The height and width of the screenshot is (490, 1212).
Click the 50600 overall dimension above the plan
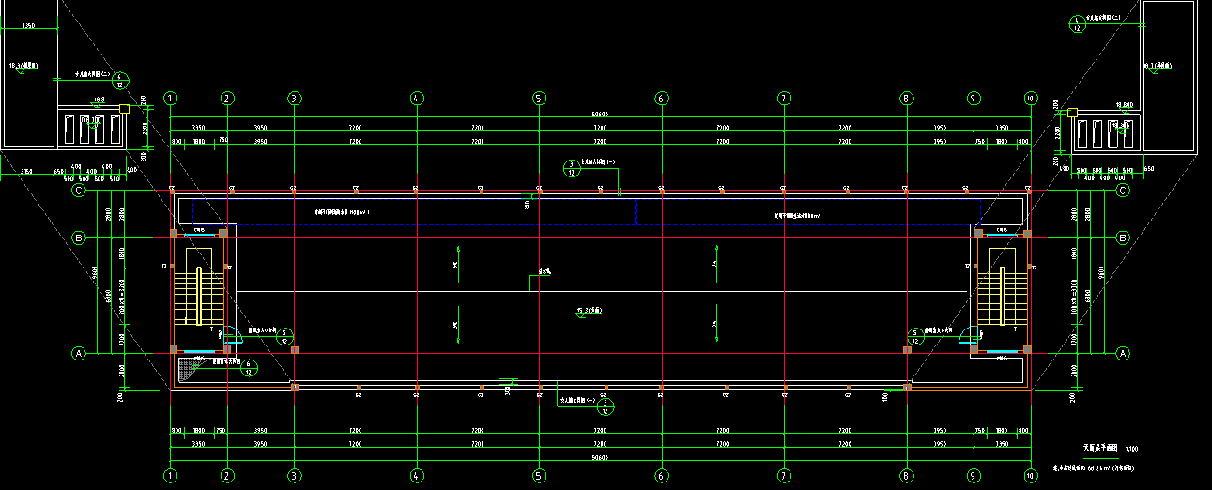point(600,115)
